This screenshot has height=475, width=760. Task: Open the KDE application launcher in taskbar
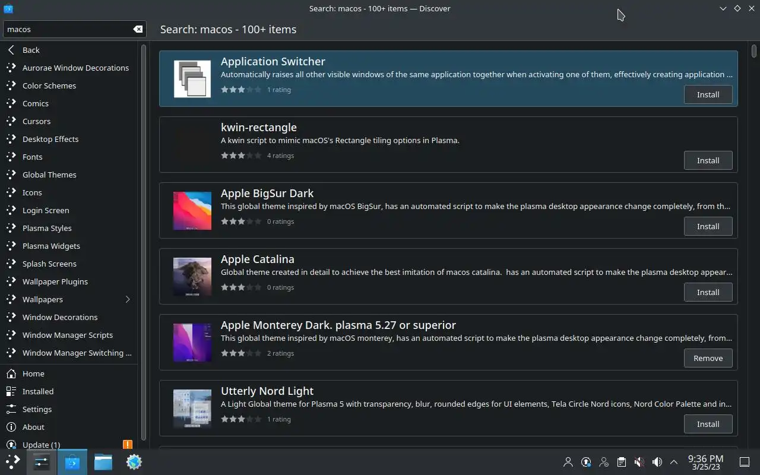coord(13,462)
